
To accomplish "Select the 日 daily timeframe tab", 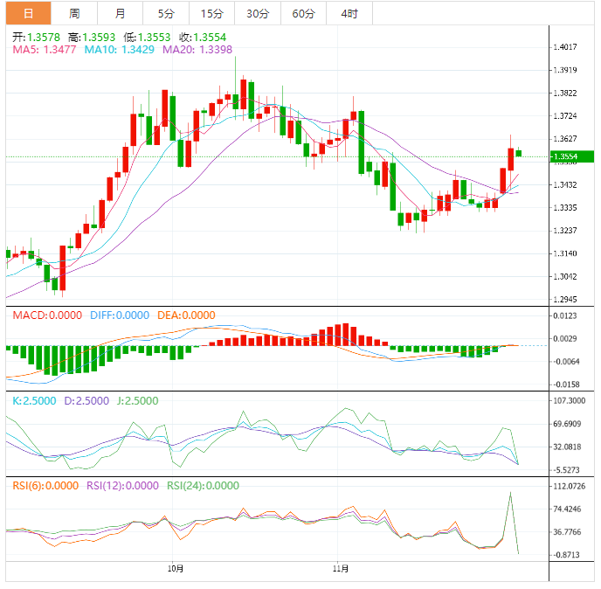I will coord(28,13).
